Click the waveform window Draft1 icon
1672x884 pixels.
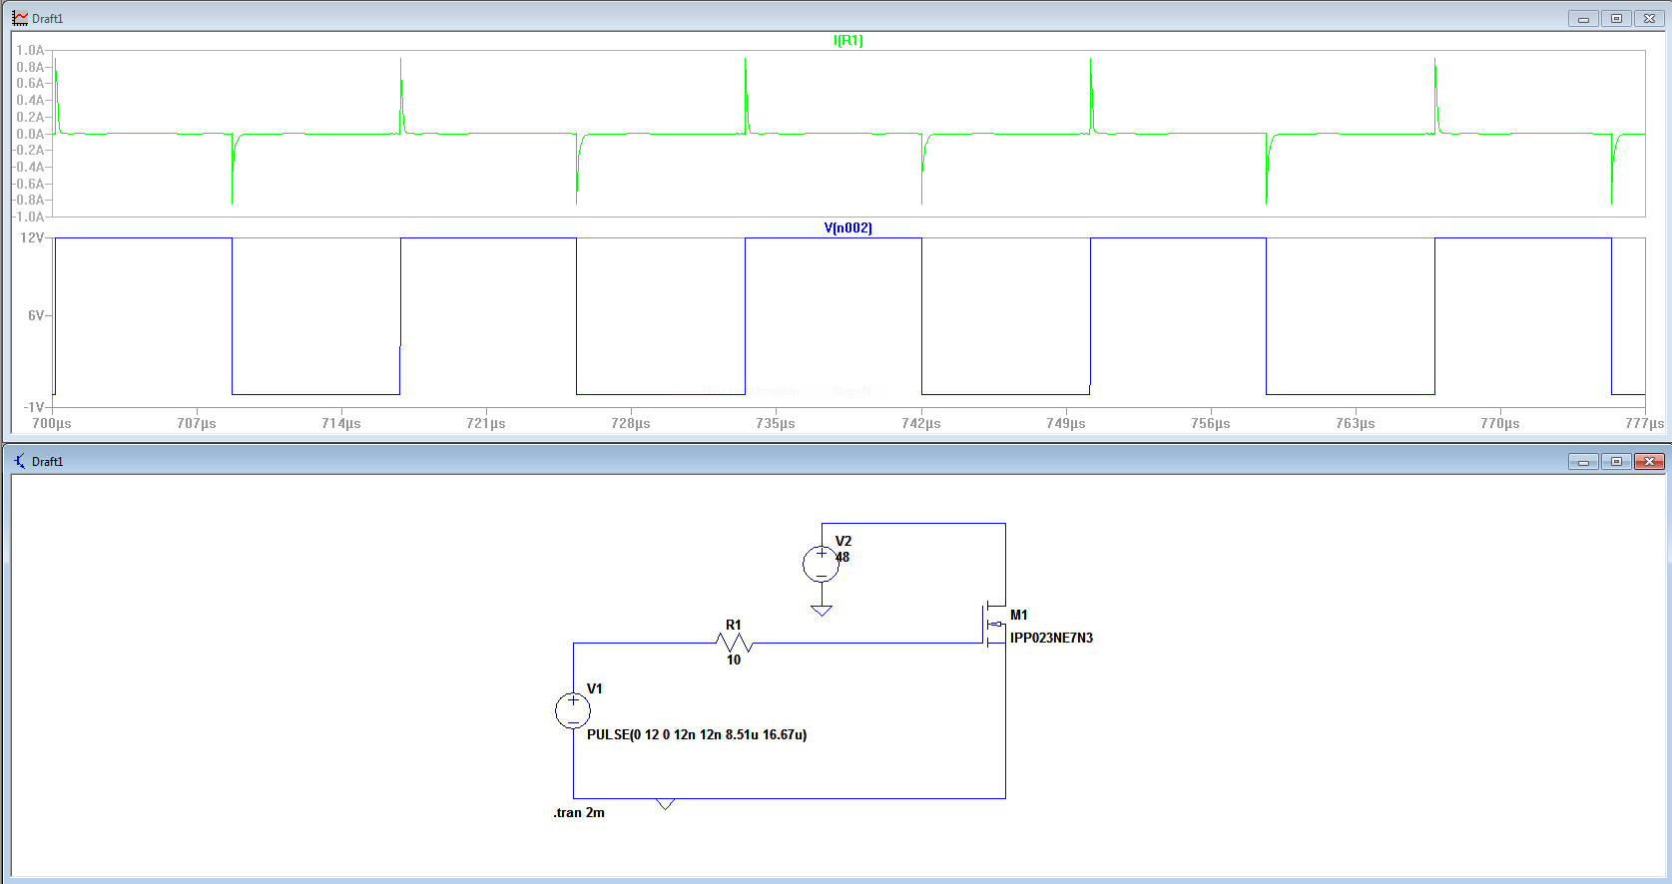(x=20, y=18)
